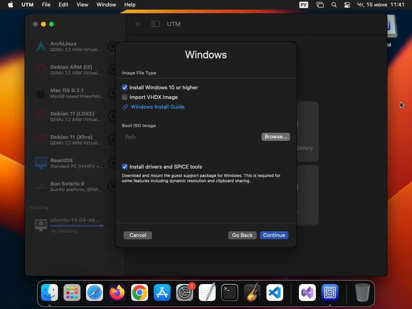412x309 pixels.
Task: Check the Install Windows 10 or higher box
Action: tap(125, 87)
